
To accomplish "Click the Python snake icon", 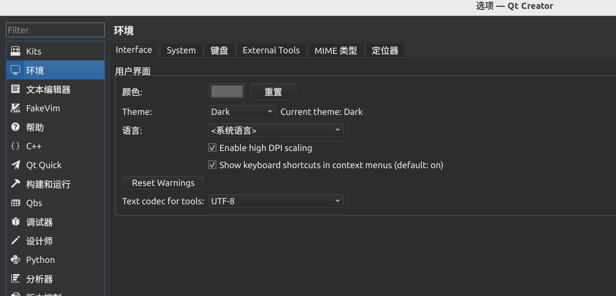I will point(15,260).
